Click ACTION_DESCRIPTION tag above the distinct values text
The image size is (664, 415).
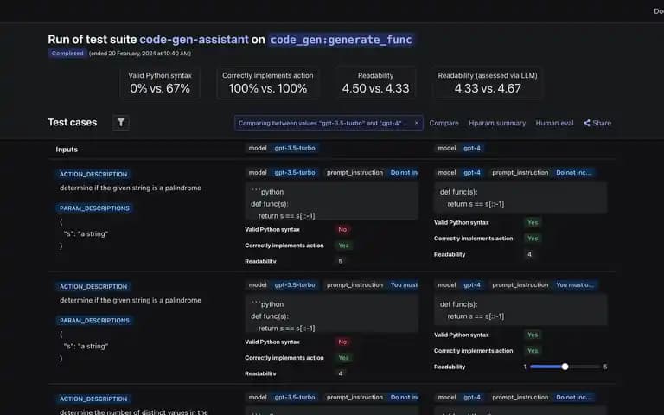pyautogui.click(x=93, y=399)
